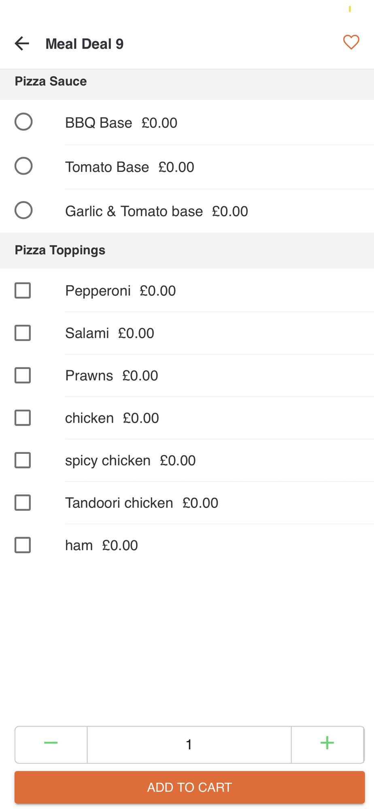Go back using the arrow icon
The image size is (374, 809).
22,43
